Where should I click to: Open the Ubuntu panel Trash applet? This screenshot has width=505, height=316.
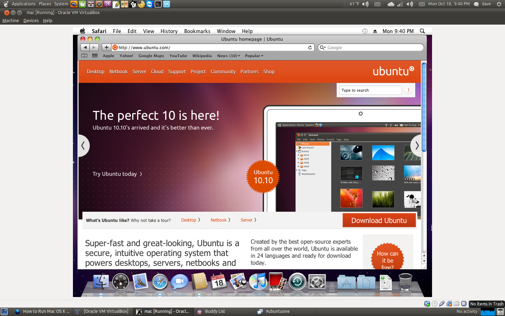(x=500, y=311)
